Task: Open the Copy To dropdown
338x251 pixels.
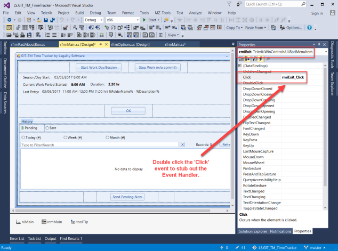Action: (x=235, y=28)
